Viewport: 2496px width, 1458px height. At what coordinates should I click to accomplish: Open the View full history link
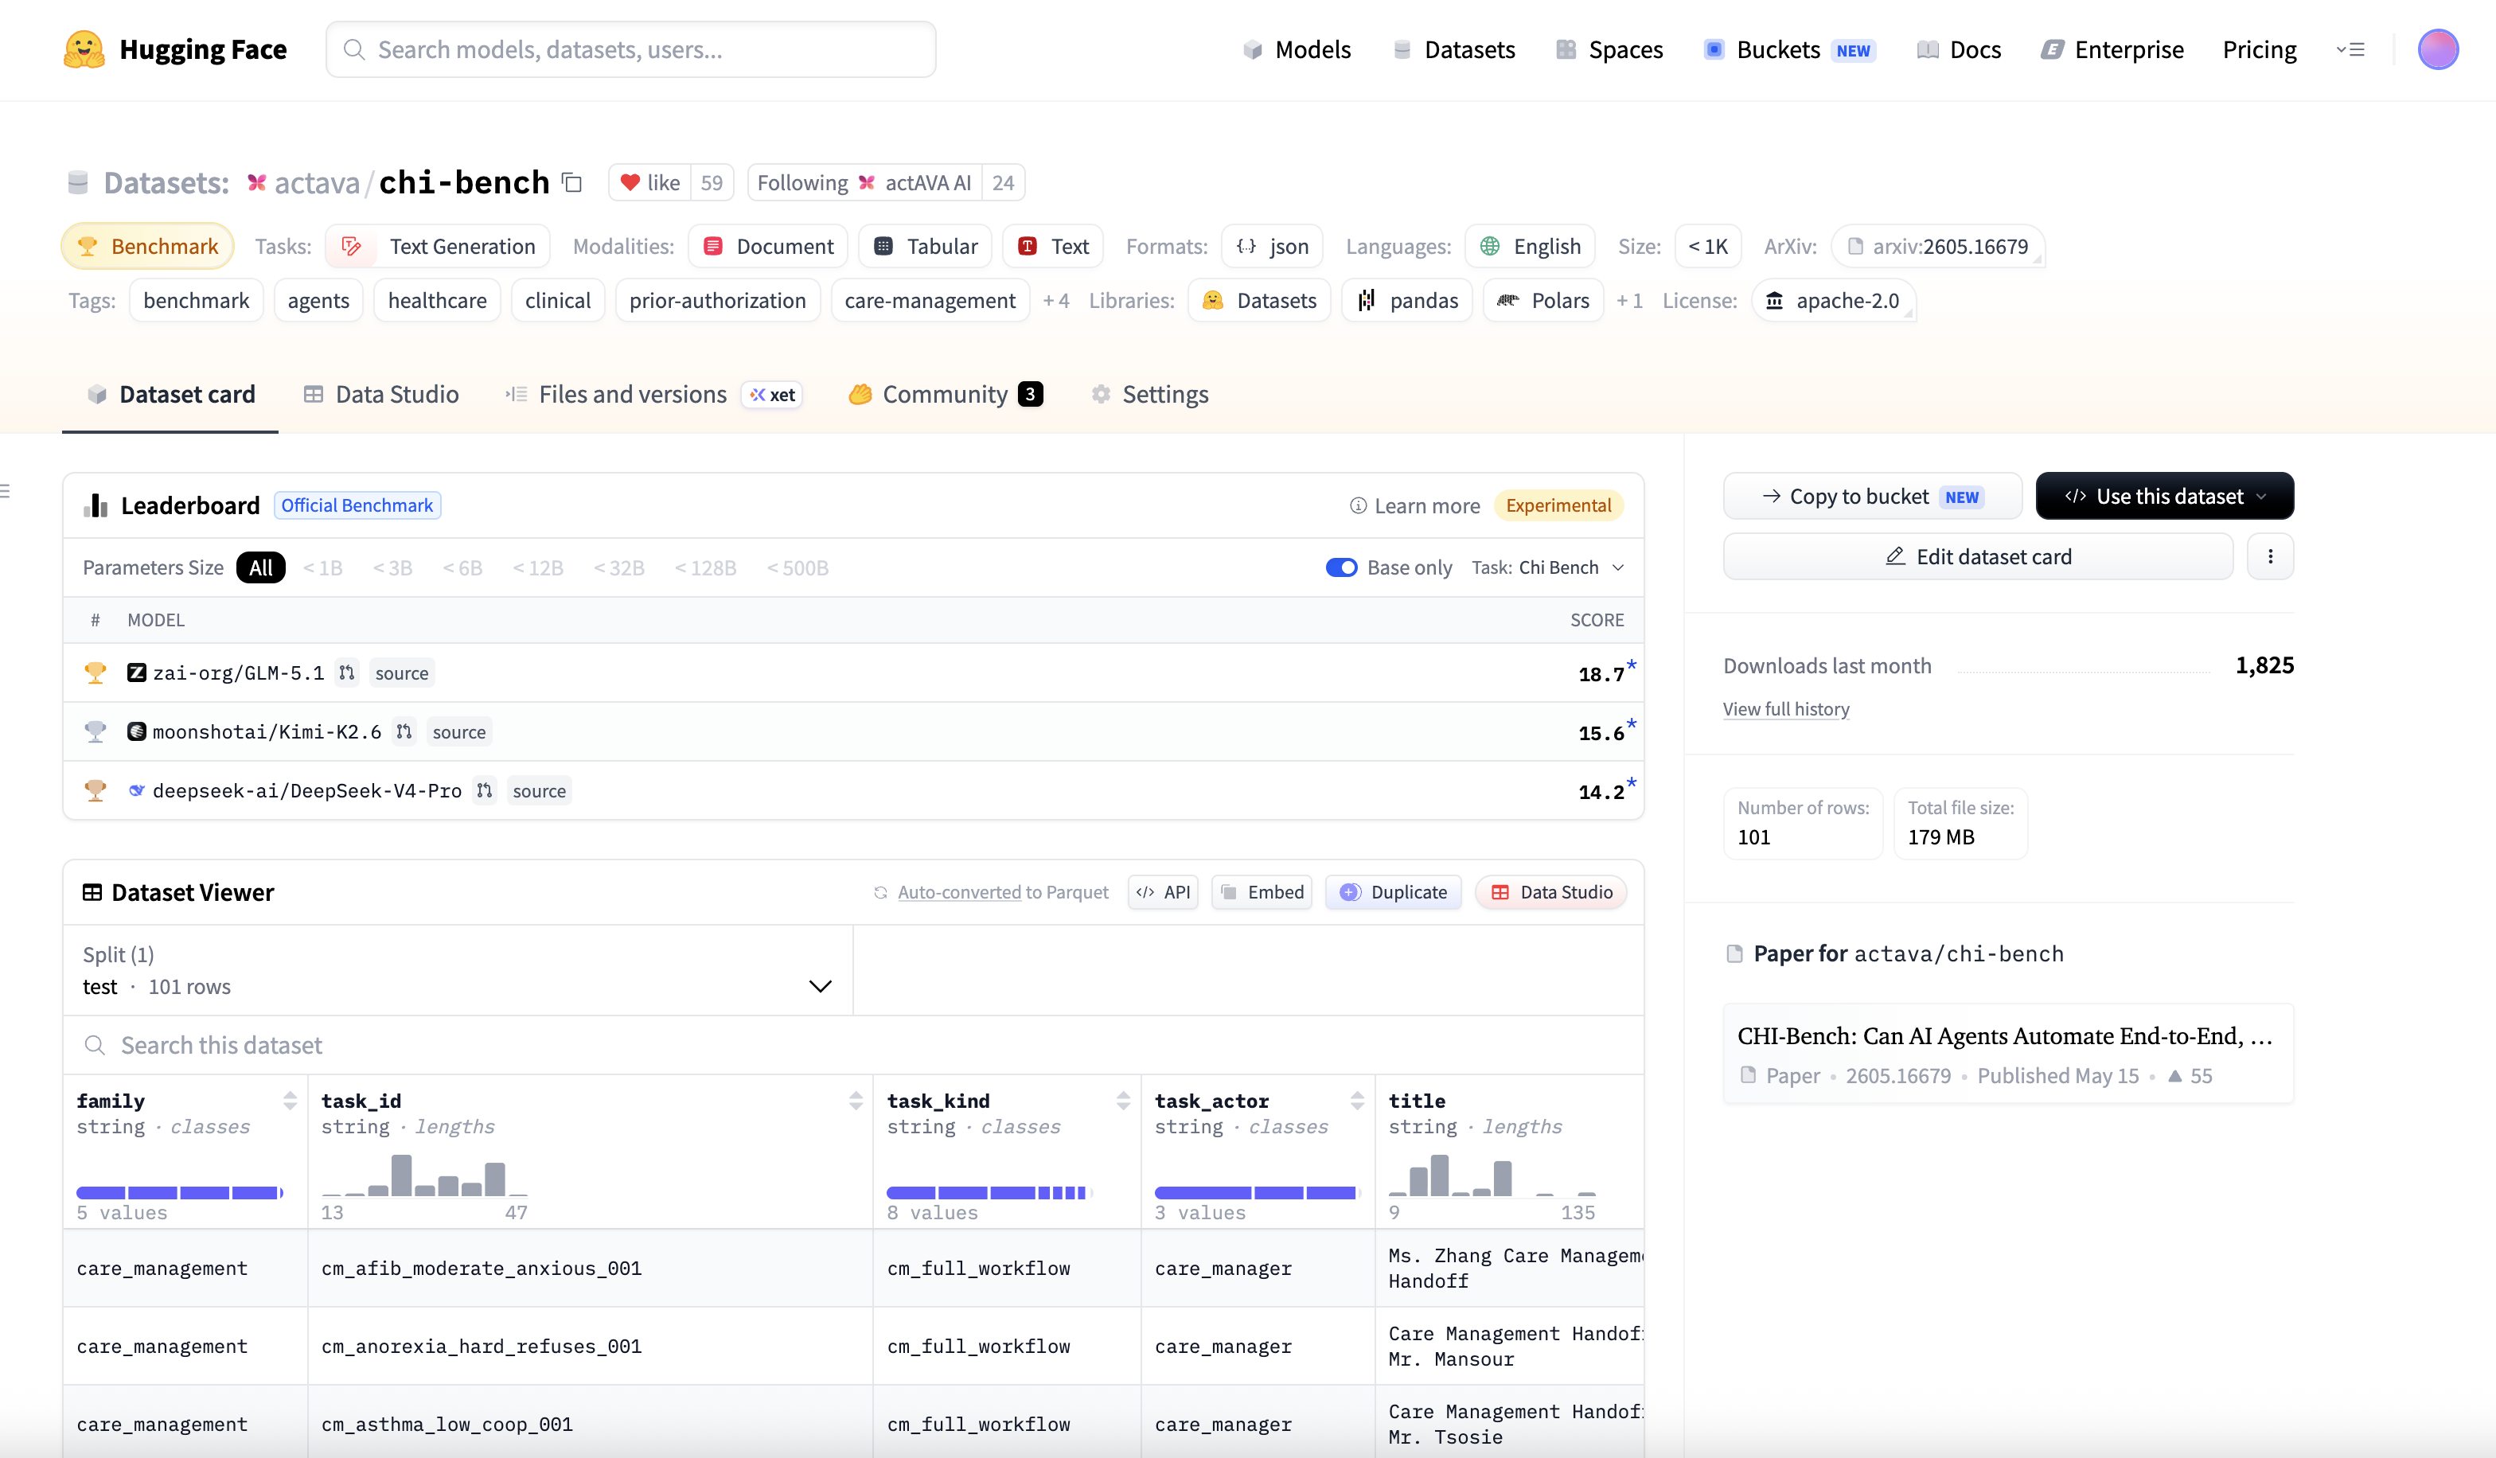(1786, 709)
